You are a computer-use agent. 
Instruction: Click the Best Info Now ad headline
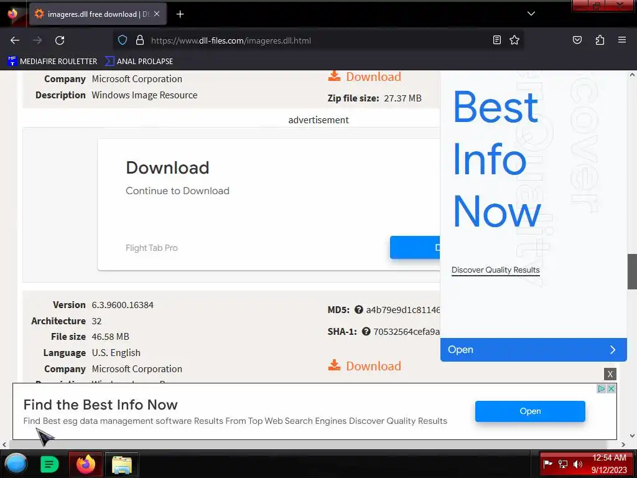point(497,159)
